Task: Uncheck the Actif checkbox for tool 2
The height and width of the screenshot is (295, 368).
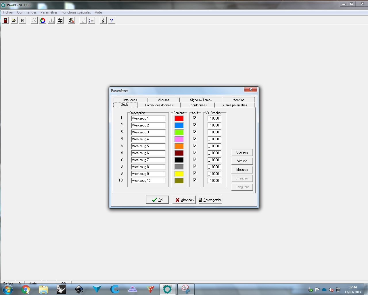Action: tap(195, 125)
